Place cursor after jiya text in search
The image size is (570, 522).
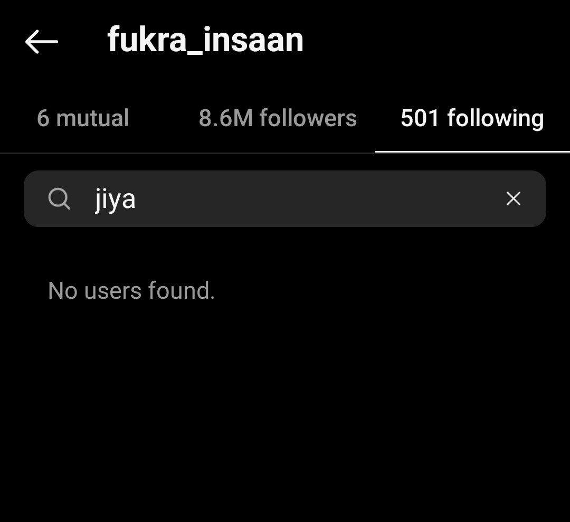(137, 199)
